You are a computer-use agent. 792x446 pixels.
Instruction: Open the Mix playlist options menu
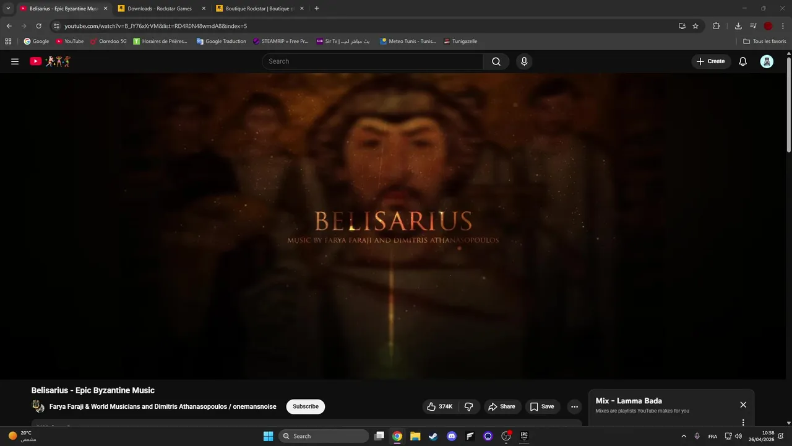(743, 422)
